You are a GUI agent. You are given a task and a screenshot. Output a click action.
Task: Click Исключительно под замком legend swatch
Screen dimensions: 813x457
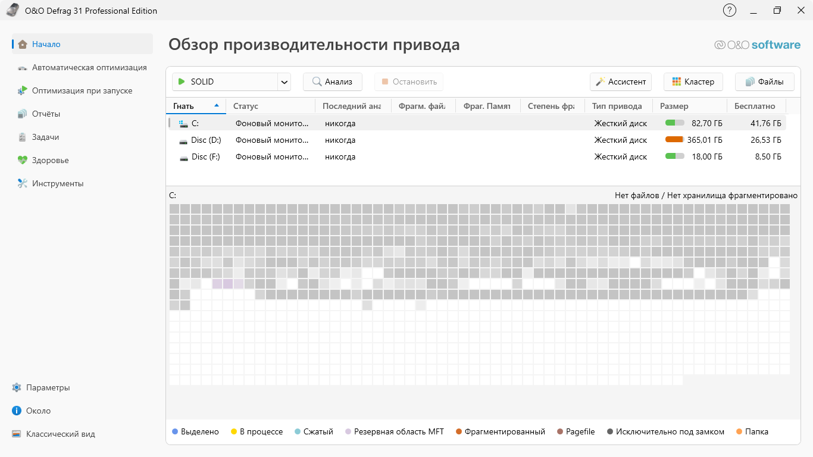point(610,431)
